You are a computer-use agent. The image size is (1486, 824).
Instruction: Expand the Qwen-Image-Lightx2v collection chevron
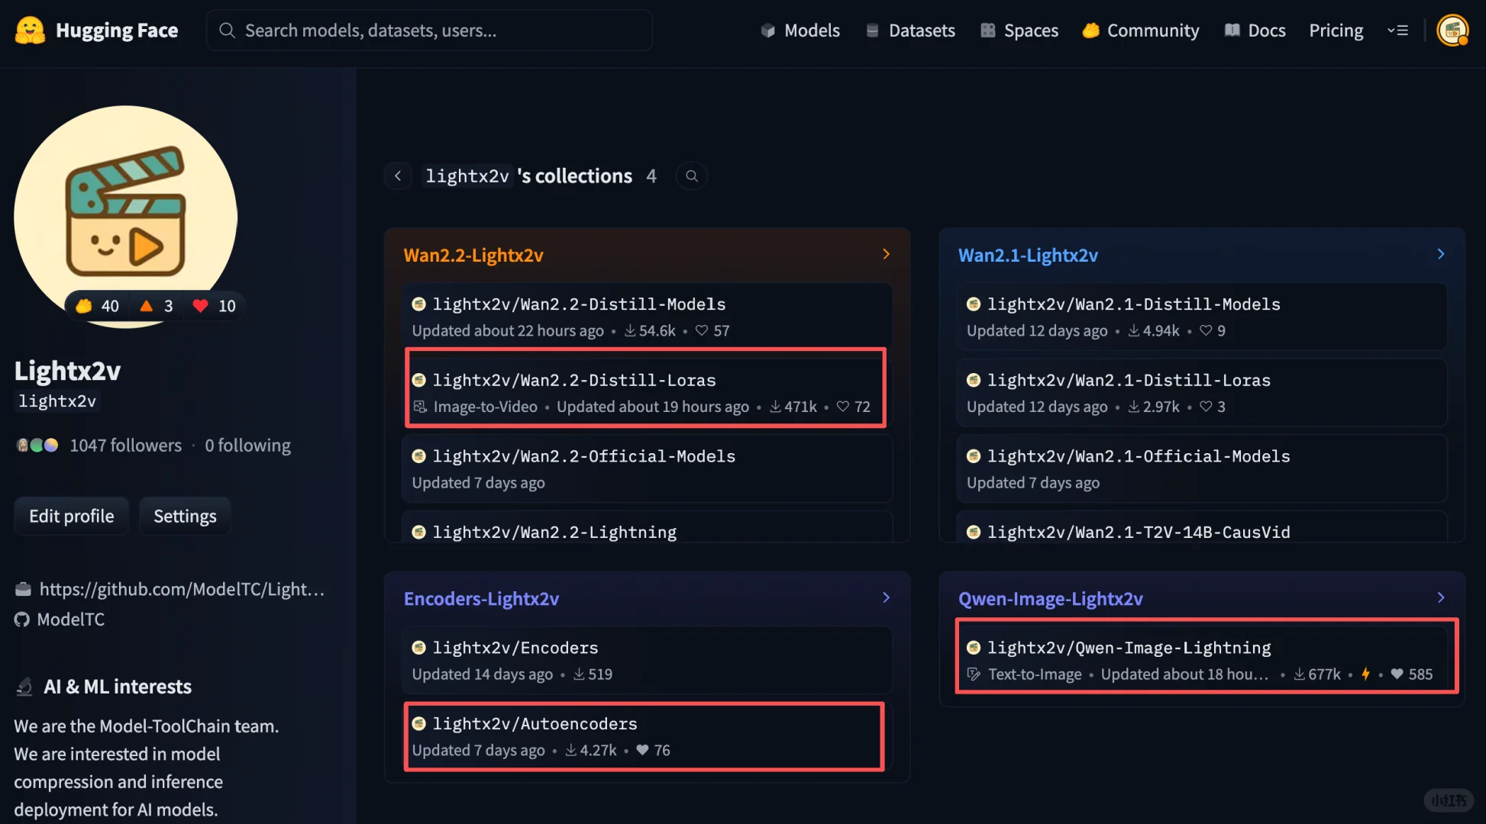(1440, 597)
